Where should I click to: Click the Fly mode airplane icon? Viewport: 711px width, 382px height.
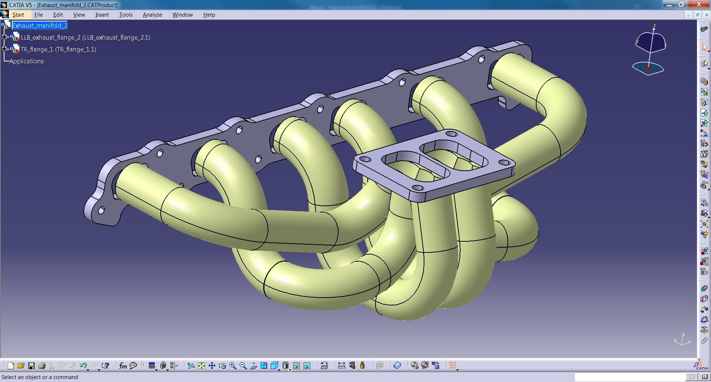pyautogui.click(x=191, y=366)
